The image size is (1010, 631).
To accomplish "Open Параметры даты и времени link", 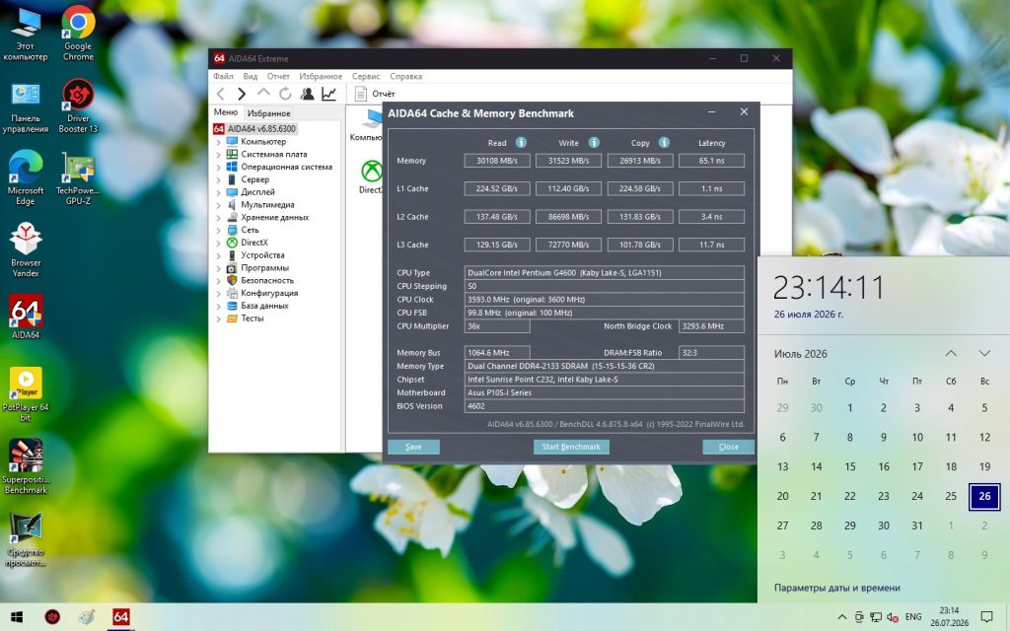I will [x=836, y=588].
